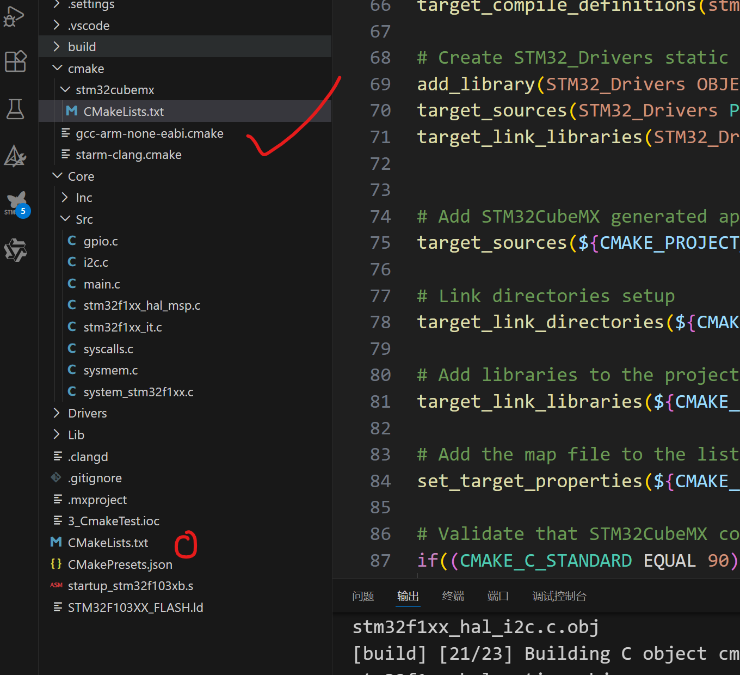Click the C icon beside main.c
Screen dimensions: 740x675
pyautogui.click(x=72, y=284)
